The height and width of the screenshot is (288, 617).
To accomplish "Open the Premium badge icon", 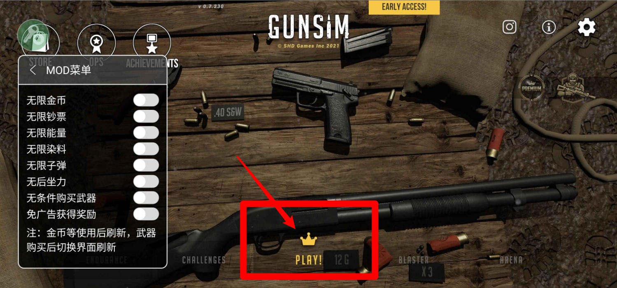I will pyautogui.click(x=531, y=87).
